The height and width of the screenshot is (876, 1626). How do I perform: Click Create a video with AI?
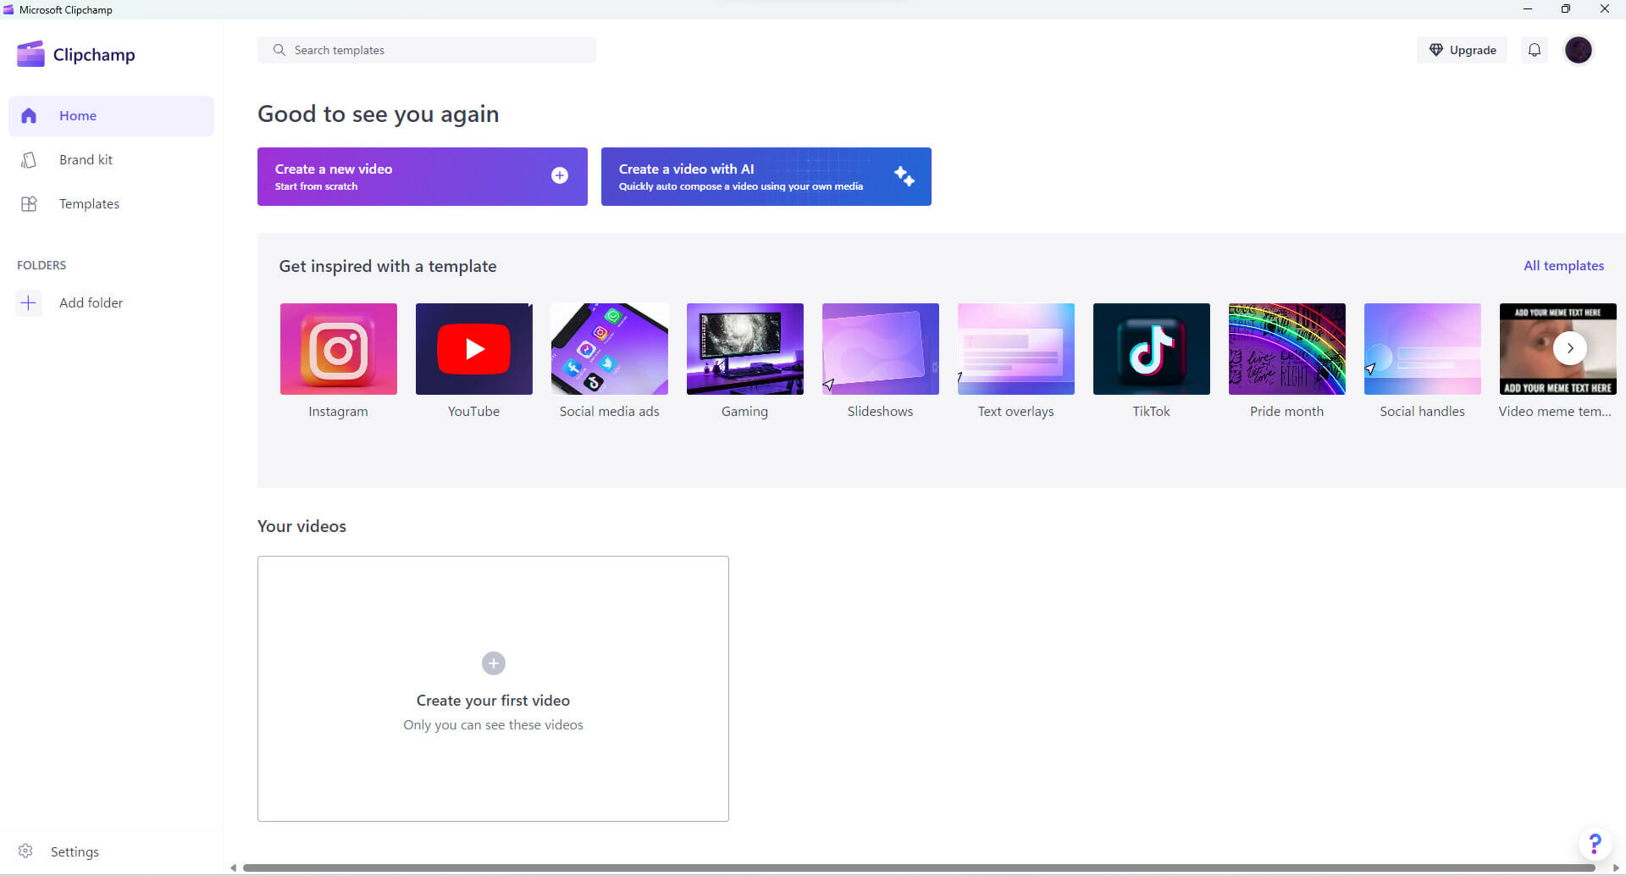(x=766, y=176)
